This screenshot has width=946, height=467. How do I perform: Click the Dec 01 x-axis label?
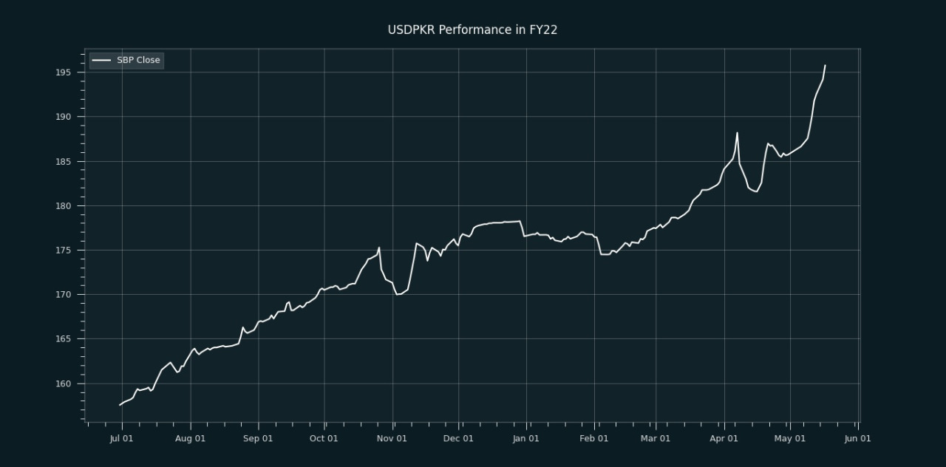[x=458, y=438]
